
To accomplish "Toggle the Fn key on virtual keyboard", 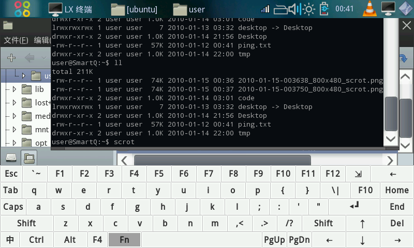I will [124, 240].
